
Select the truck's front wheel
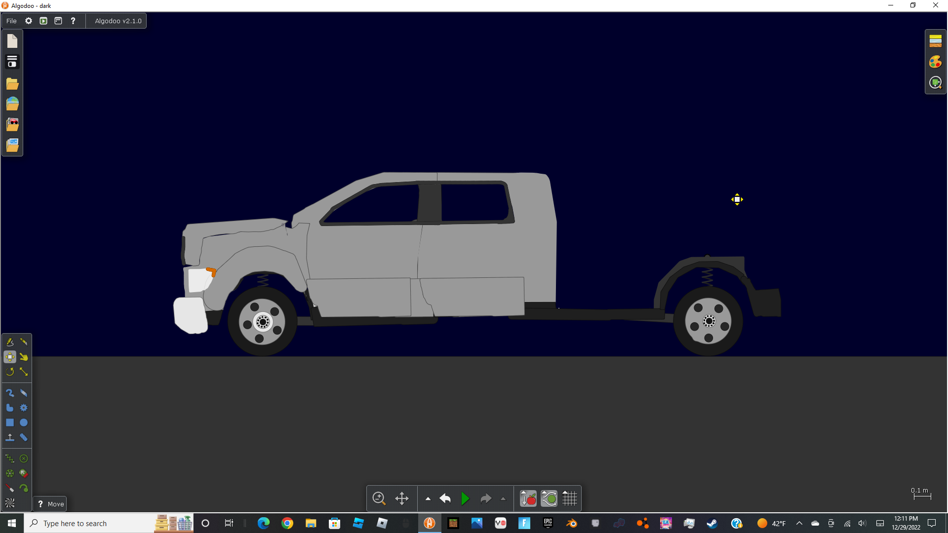263,322
